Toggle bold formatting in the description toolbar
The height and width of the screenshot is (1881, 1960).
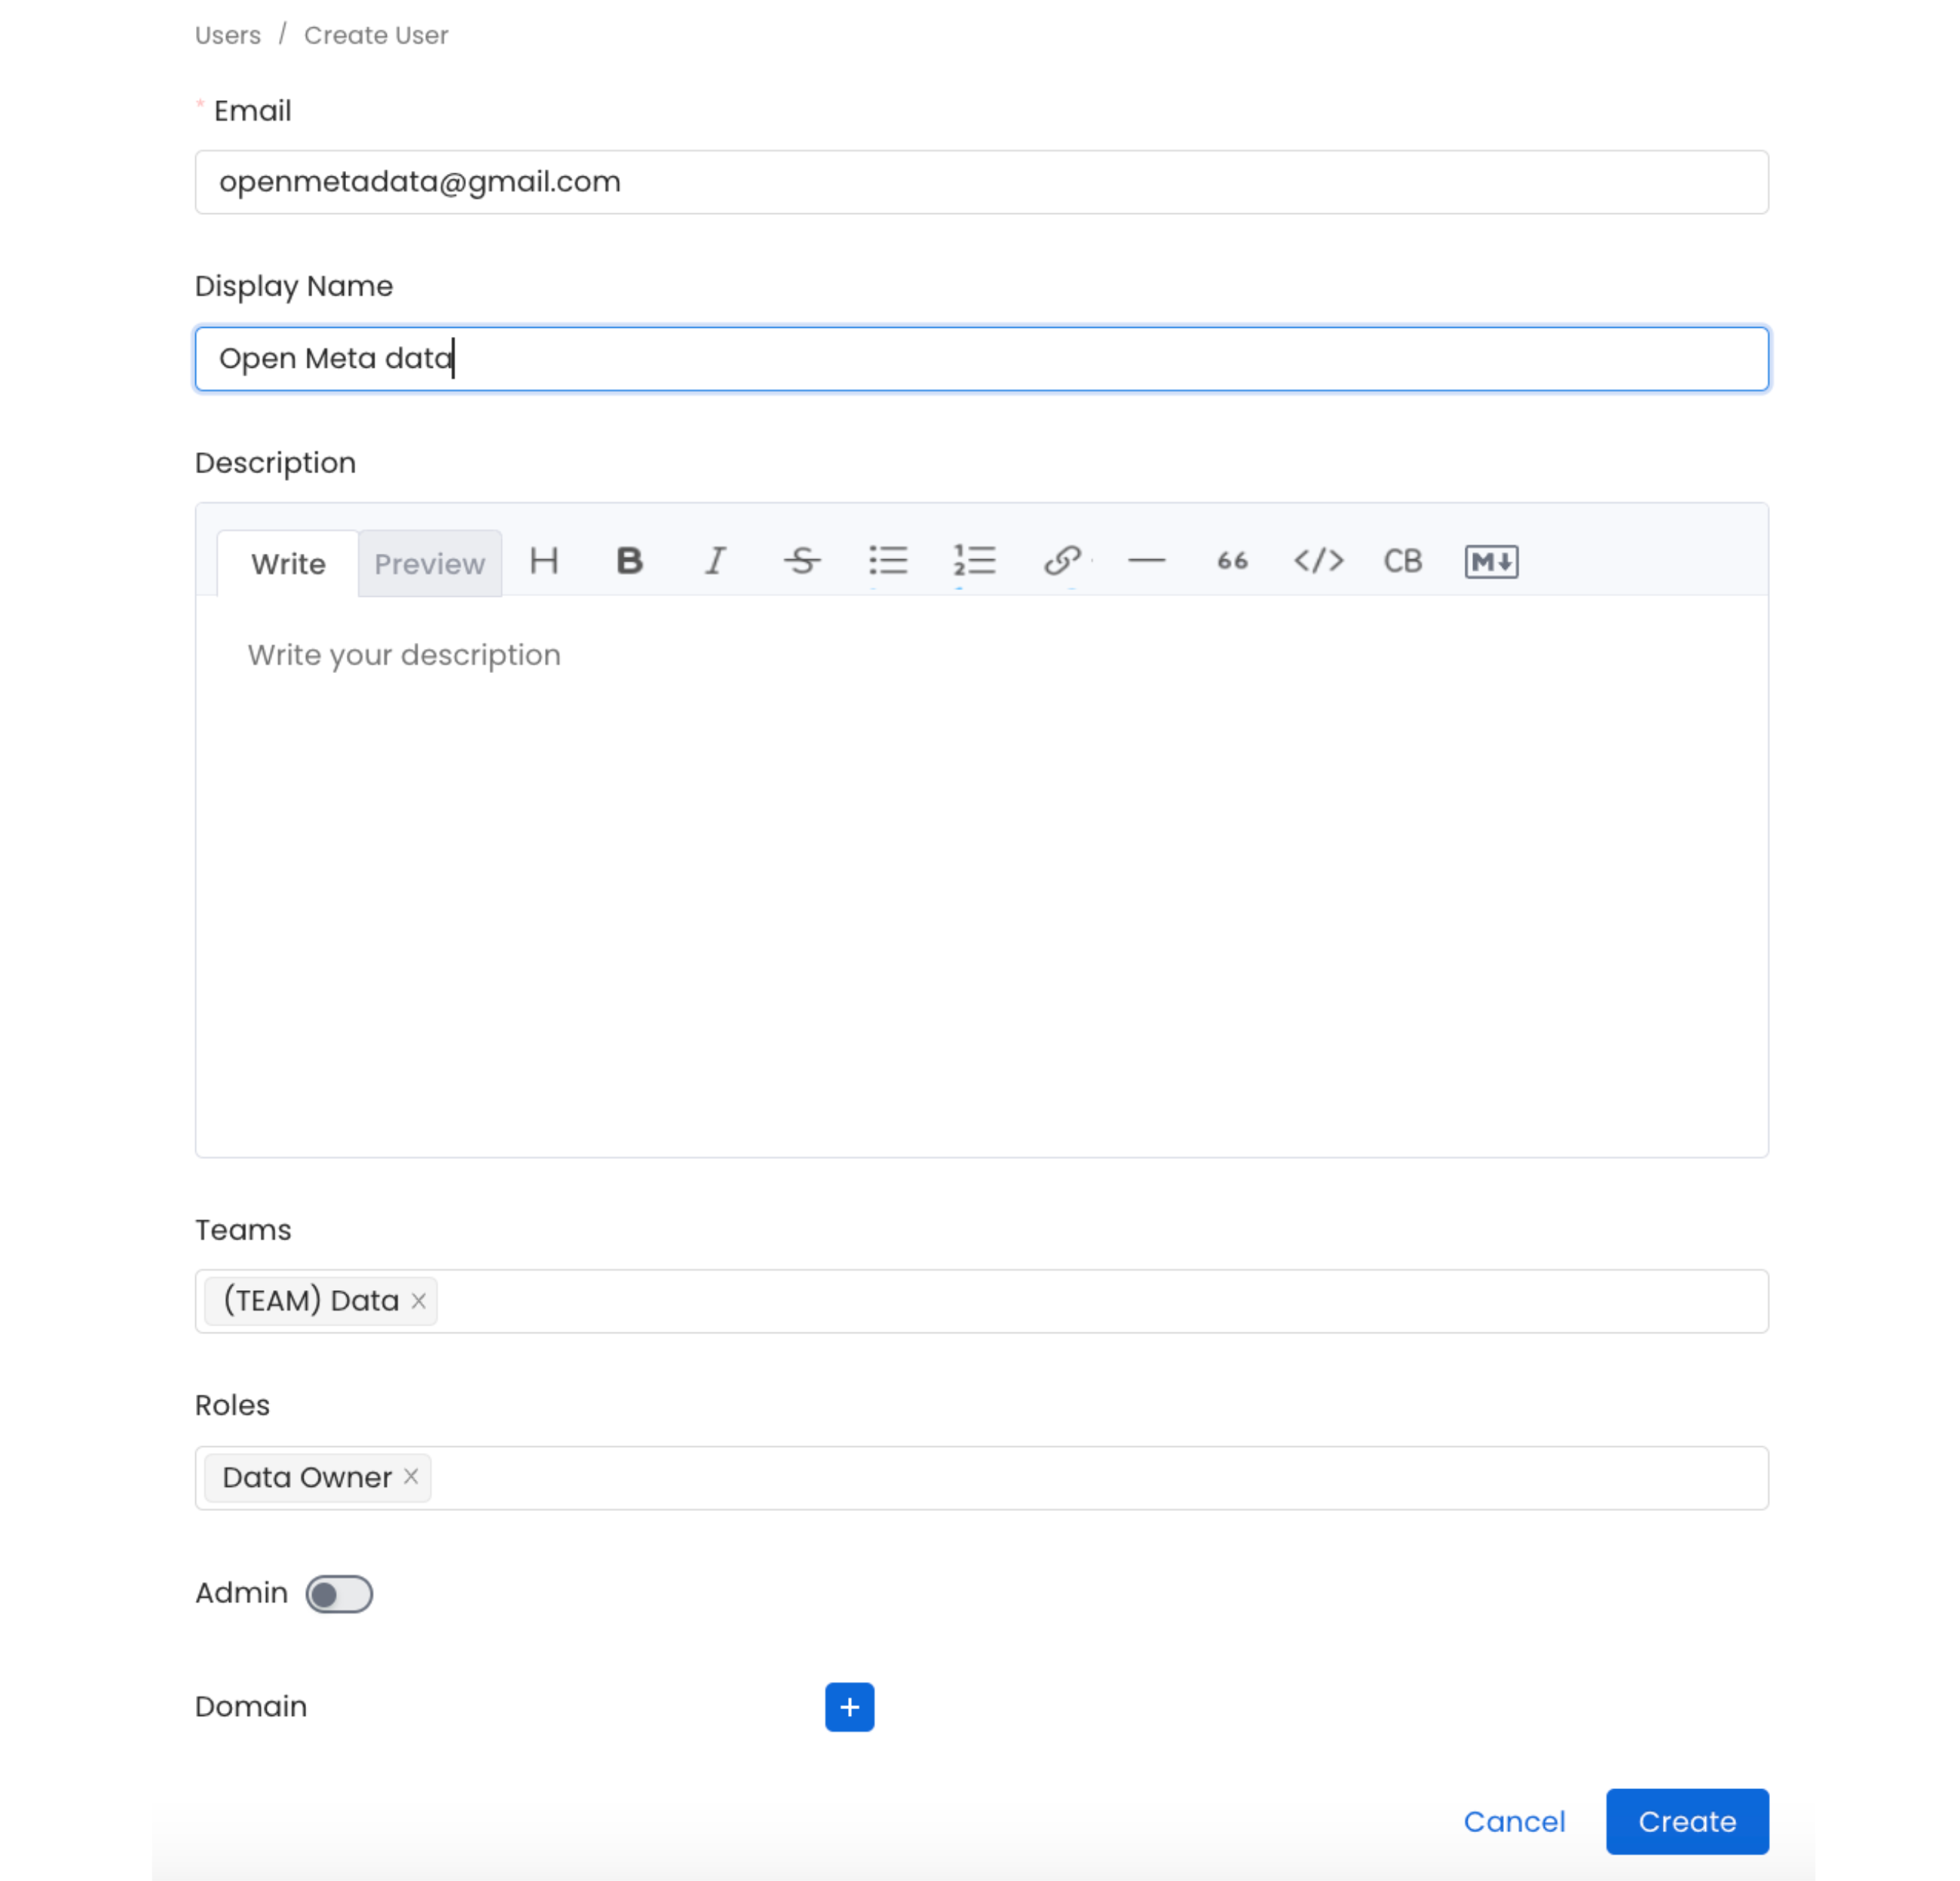click(629, 561)
